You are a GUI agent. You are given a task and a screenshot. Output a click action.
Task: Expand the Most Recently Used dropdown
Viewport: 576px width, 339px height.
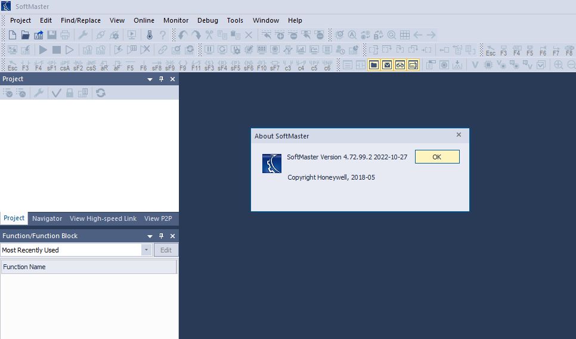coord(147,250)
